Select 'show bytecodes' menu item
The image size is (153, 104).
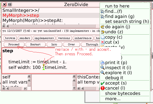[123, 93]
